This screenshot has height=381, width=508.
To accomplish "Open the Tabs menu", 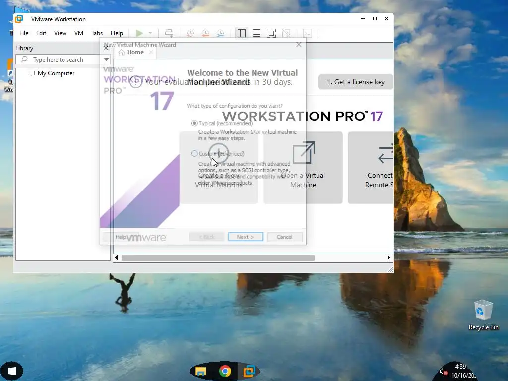I will pos(97,33).
